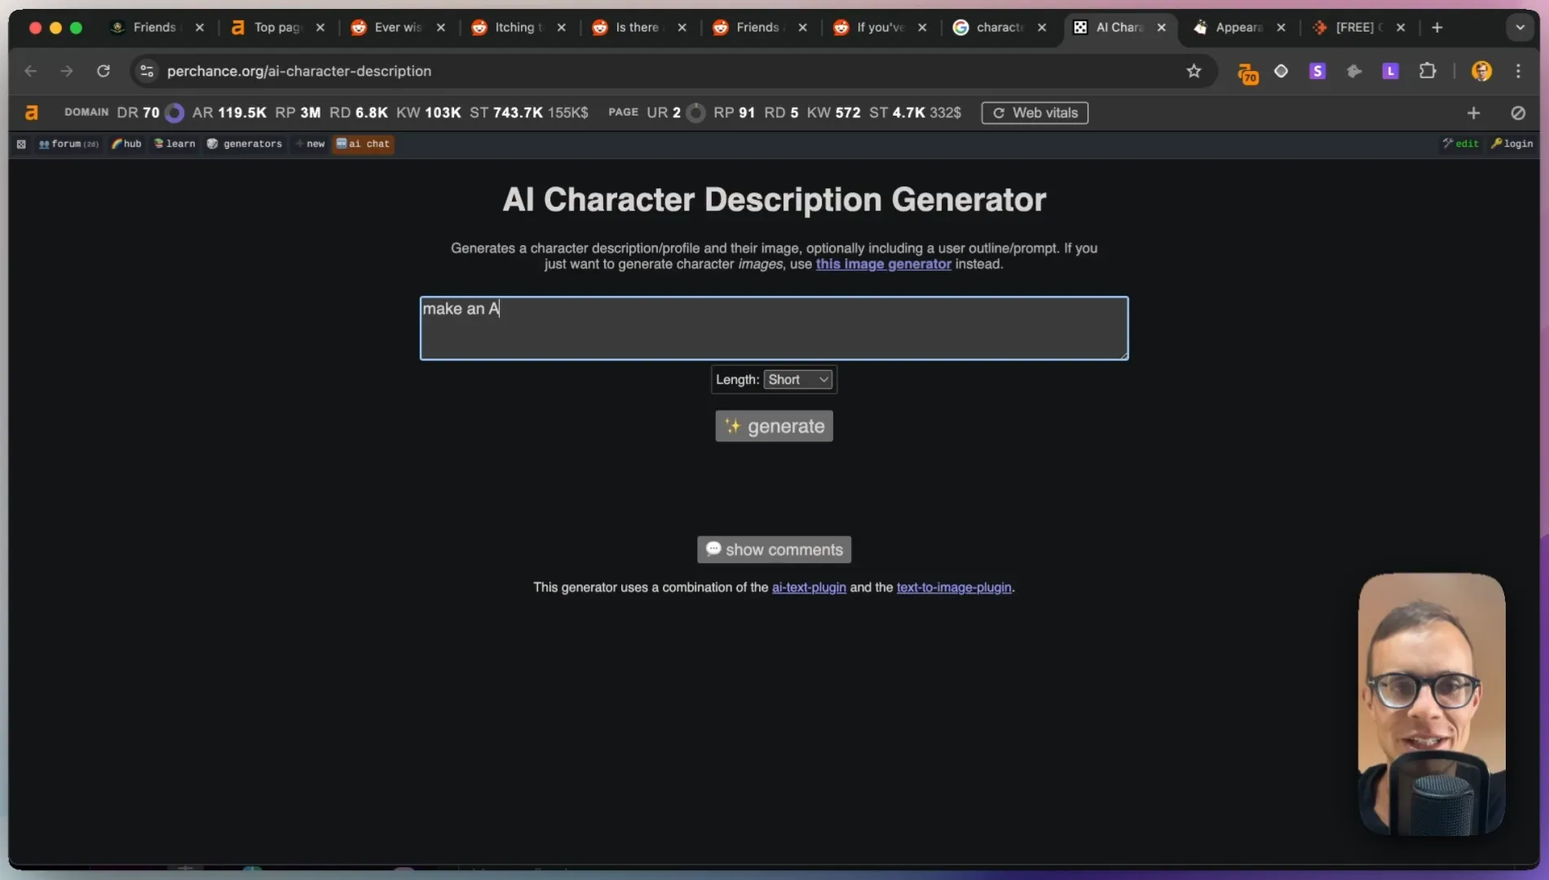
Task: Click the Chrome profile avatar
Action: [x=1481, y=71]
